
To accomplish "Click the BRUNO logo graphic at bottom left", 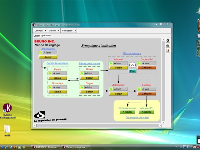I will pyautogui.click(x=39, y=115).
